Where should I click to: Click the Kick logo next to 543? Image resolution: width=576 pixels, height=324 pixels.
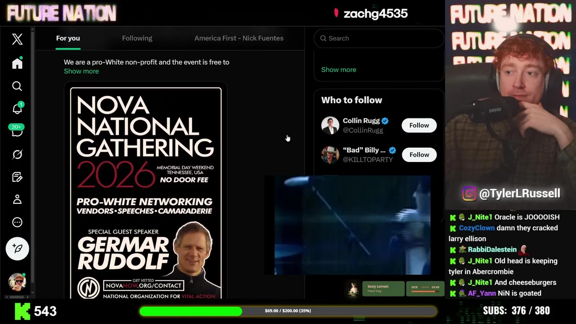(x=22, y=310)
